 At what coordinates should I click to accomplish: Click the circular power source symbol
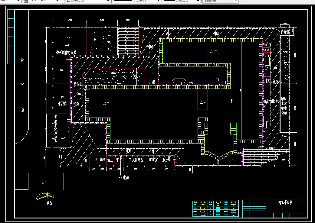120,176
